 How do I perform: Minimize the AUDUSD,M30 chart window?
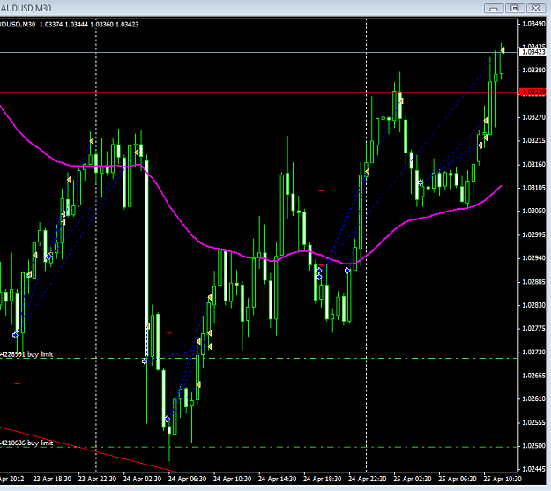pyautogui.click(x=494, y=8)
